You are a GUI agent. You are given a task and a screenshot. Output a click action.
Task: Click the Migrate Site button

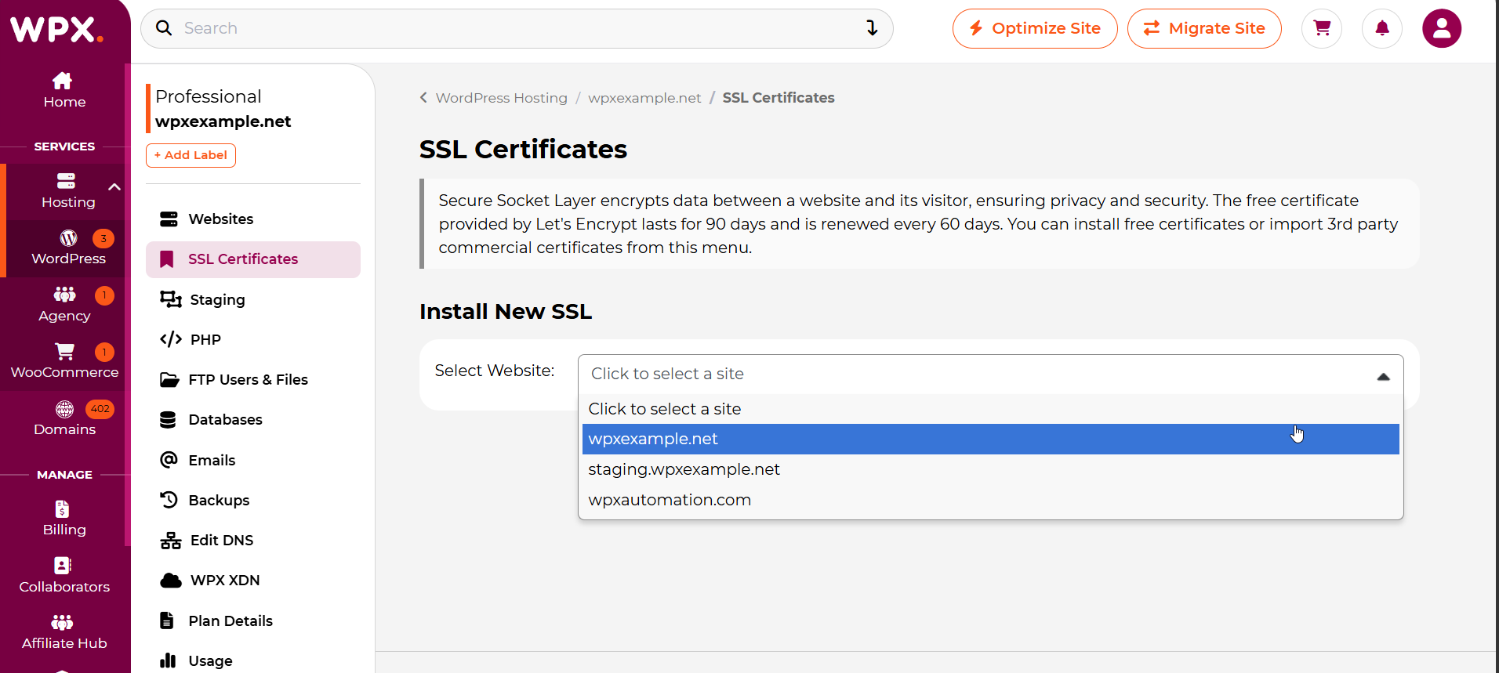tap(1204, 28)
